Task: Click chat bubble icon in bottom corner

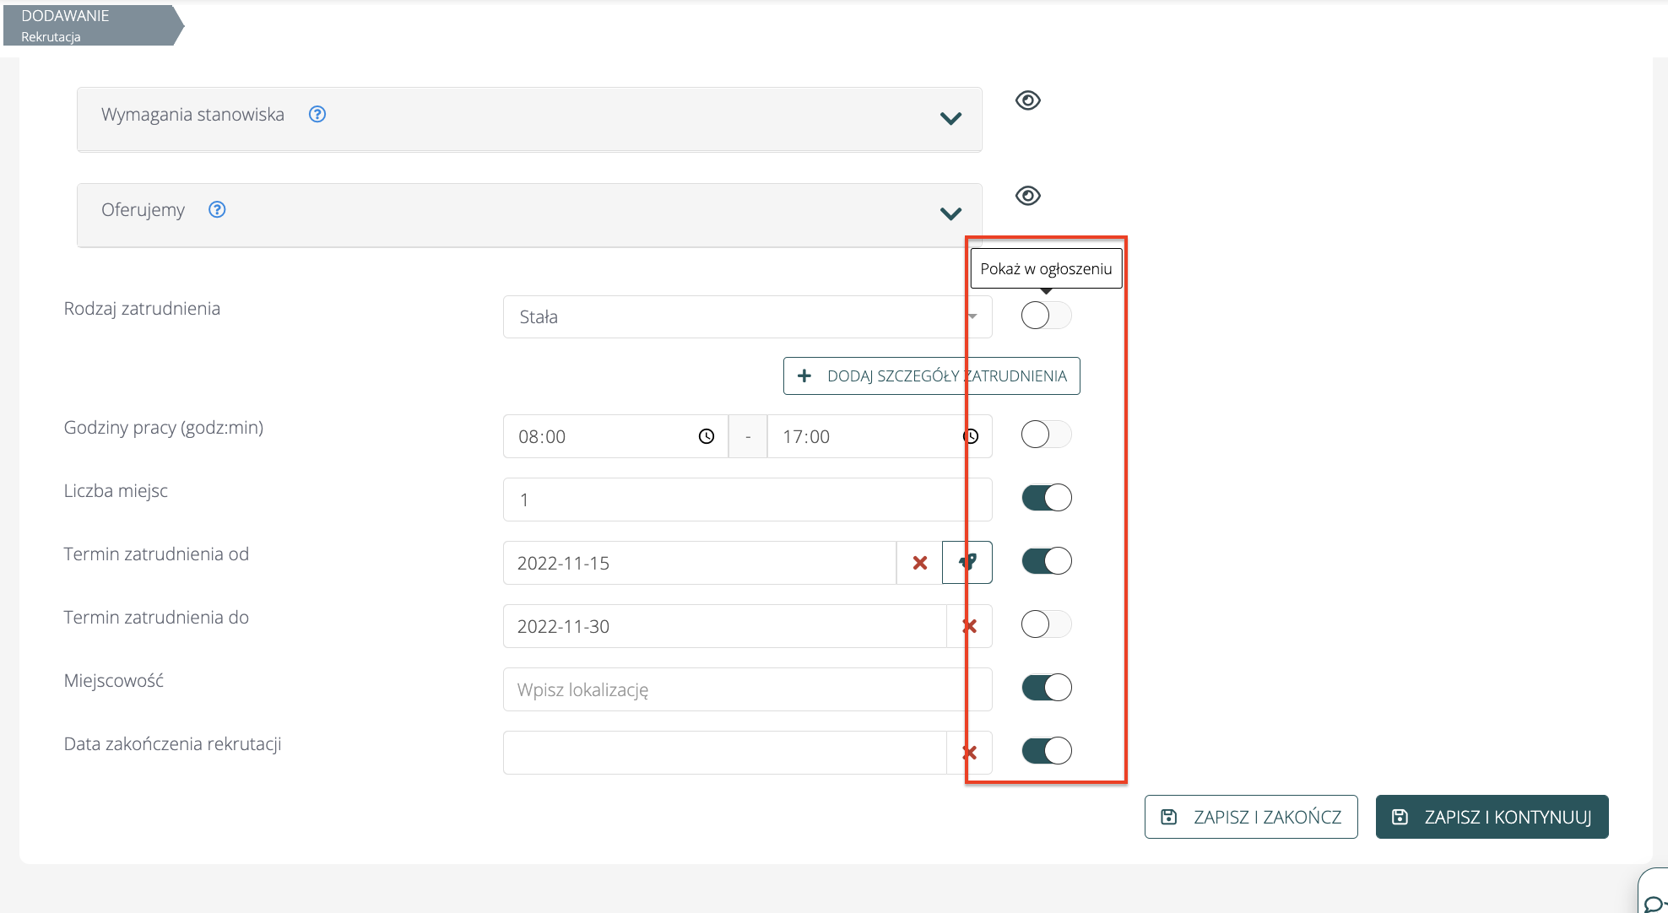Action: (1654, 903)
